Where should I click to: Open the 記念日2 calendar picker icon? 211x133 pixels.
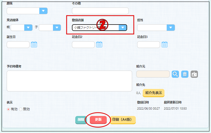99,44
